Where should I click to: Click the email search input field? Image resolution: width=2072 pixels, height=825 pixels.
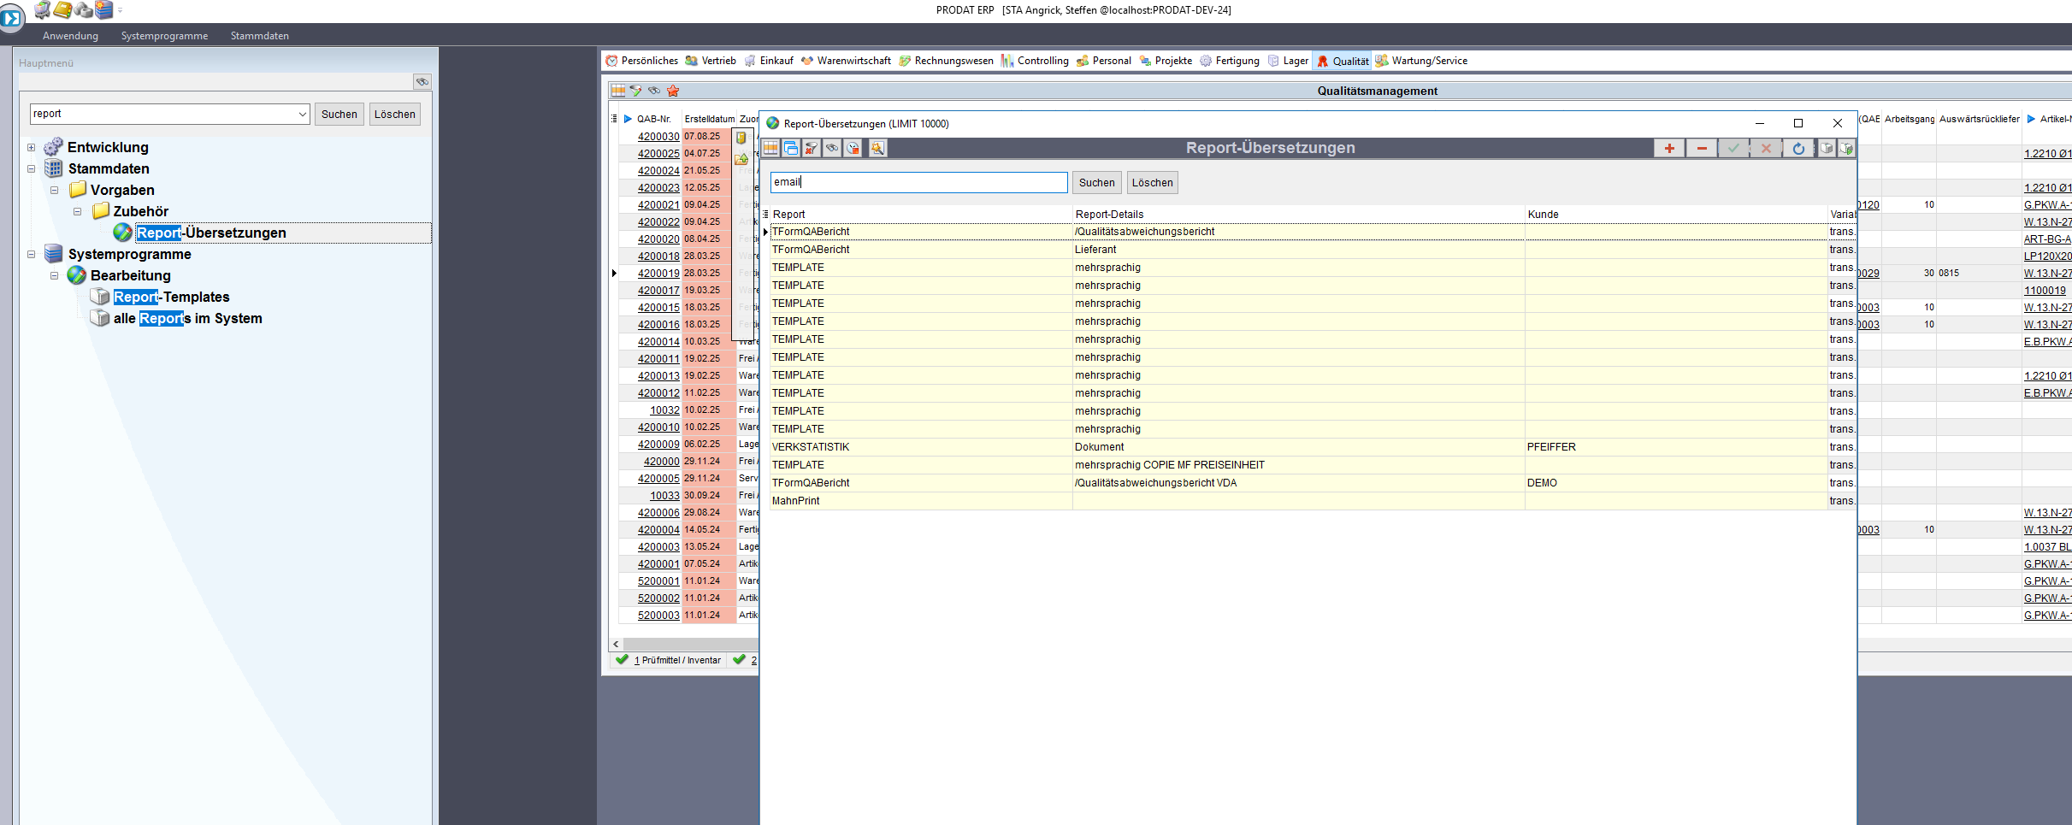pos(918,183)
